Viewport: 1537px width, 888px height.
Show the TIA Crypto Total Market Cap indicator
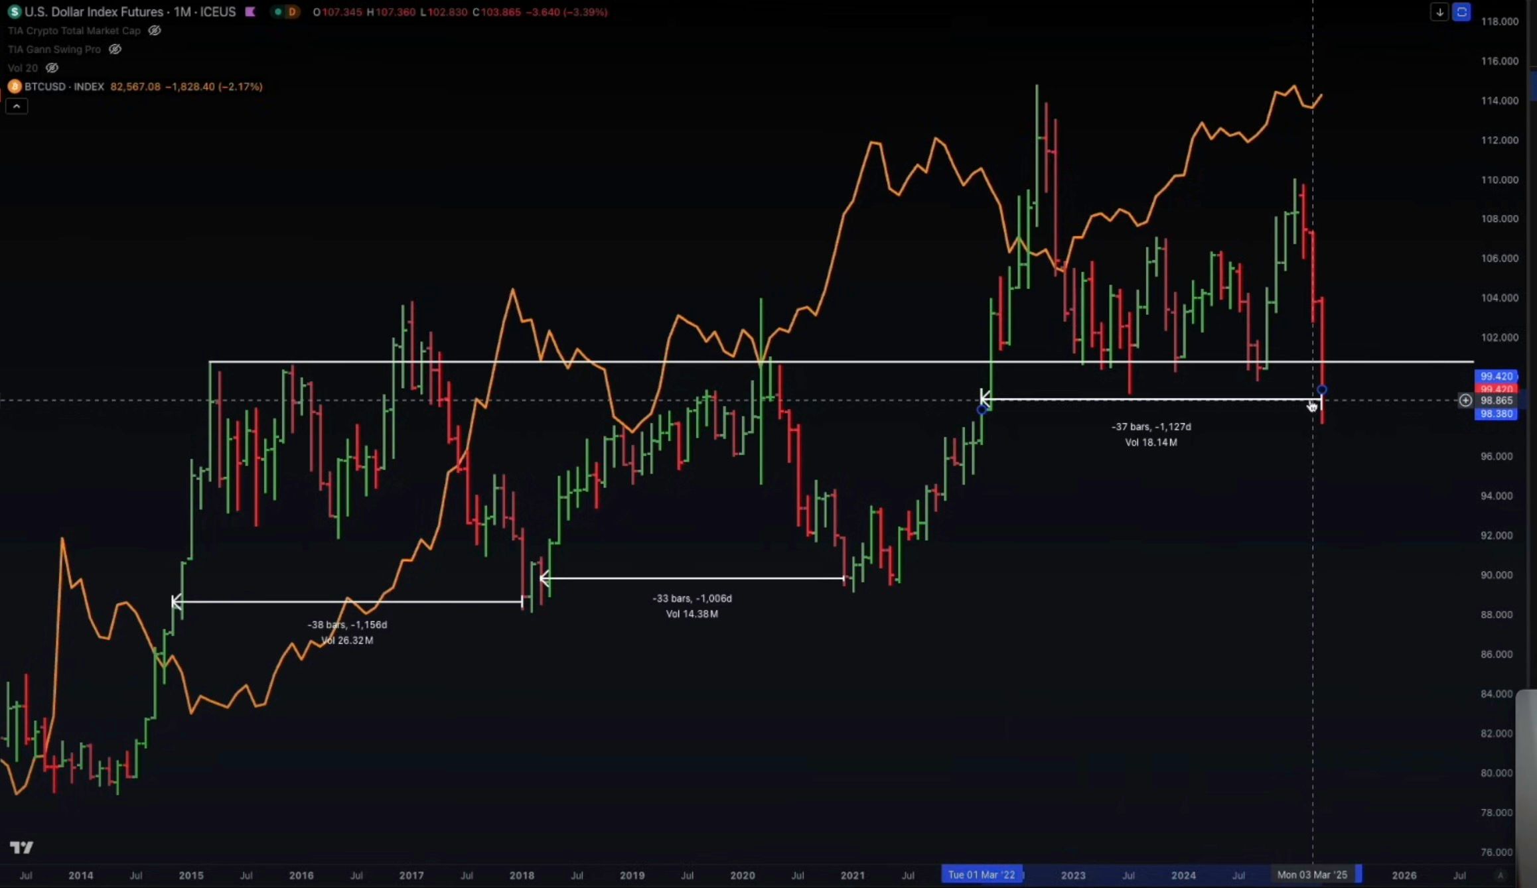[154, 31]
